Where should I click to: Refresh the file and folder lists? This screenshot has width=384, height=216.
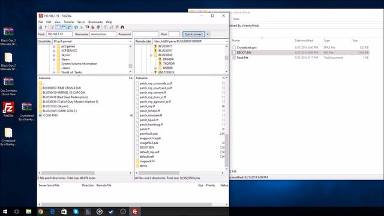76,27
